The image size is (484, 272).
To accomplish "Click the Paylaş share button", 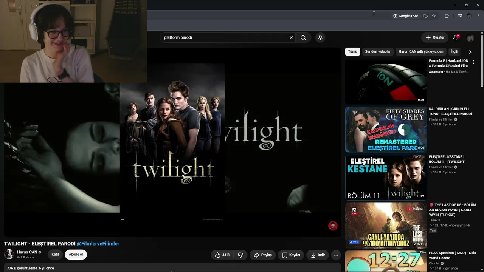I will pos(262,255).
